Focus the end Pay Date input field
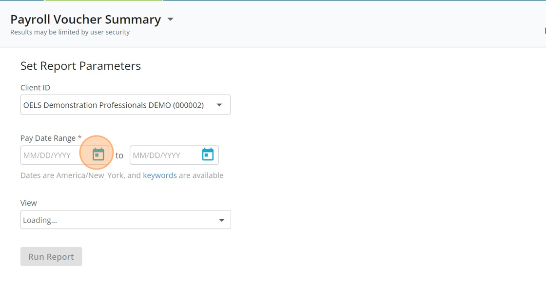This screenshot has width=546, height=305. [164, 155]
